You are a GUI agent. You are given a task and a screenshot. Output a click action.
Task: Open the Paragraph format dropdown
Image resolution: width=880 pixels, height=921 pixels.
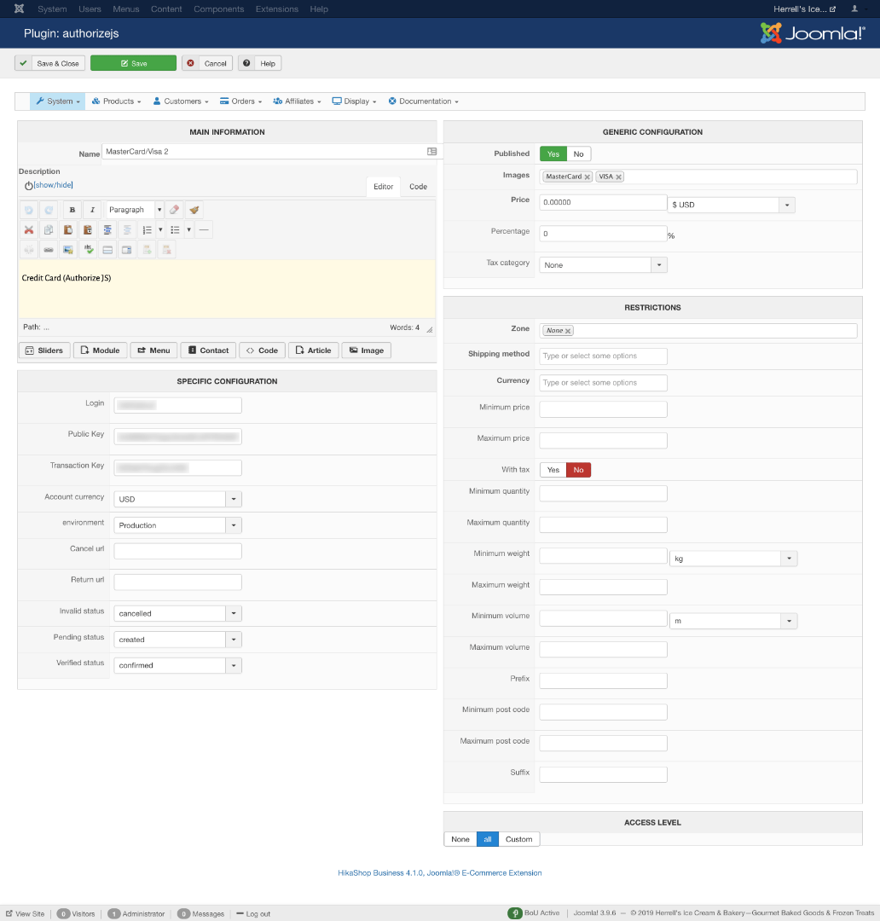coord(135,210)
